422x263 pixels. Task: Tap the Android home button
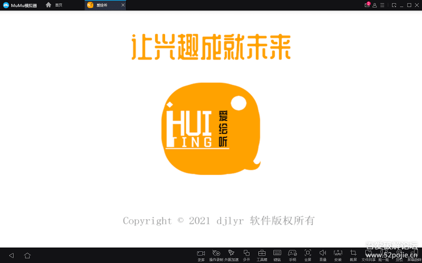coord(27,255)
